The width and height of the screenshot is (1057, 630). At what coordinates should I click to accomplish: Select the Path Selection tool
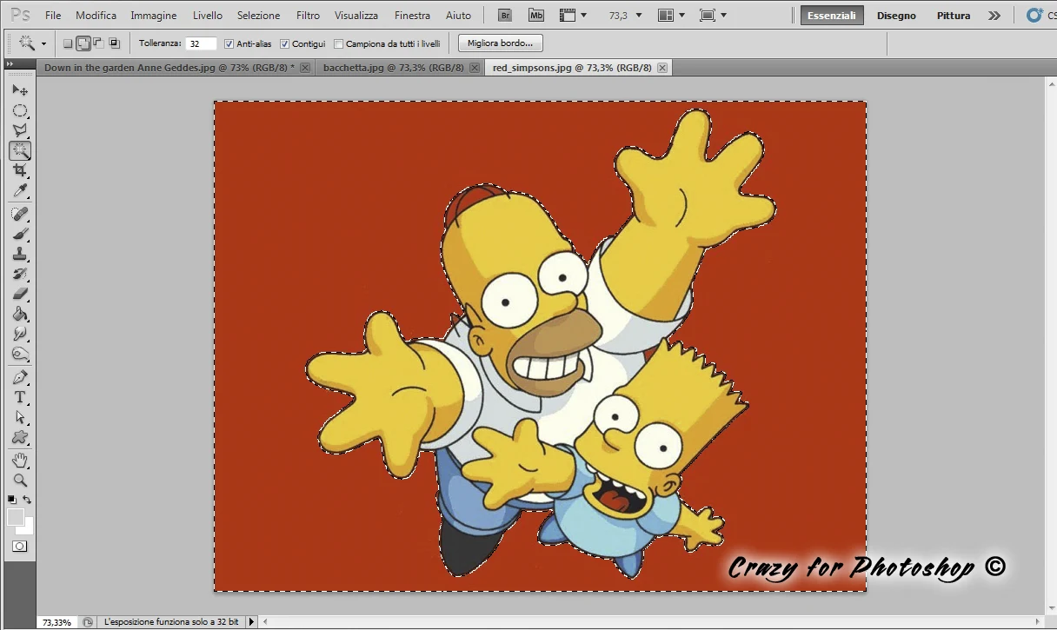coord(19,417)
